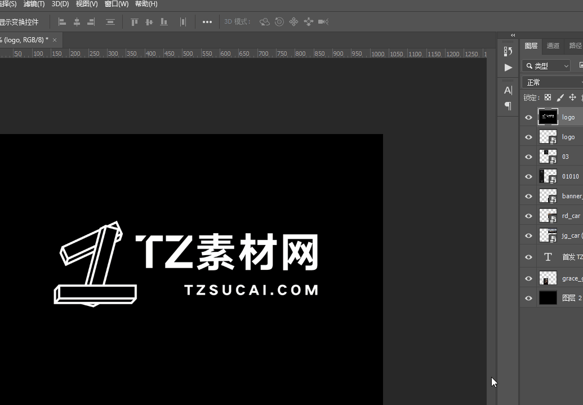
Task: Lock transparent pixels checkerboard icon
Action: tap(548, 97)
